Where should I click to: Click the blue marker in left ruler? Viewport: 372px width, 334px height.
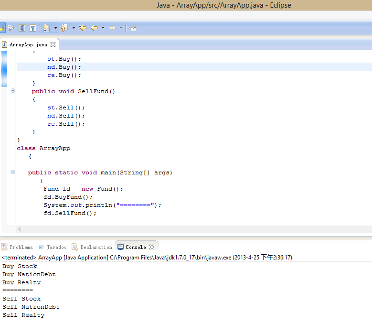(4, 69)
